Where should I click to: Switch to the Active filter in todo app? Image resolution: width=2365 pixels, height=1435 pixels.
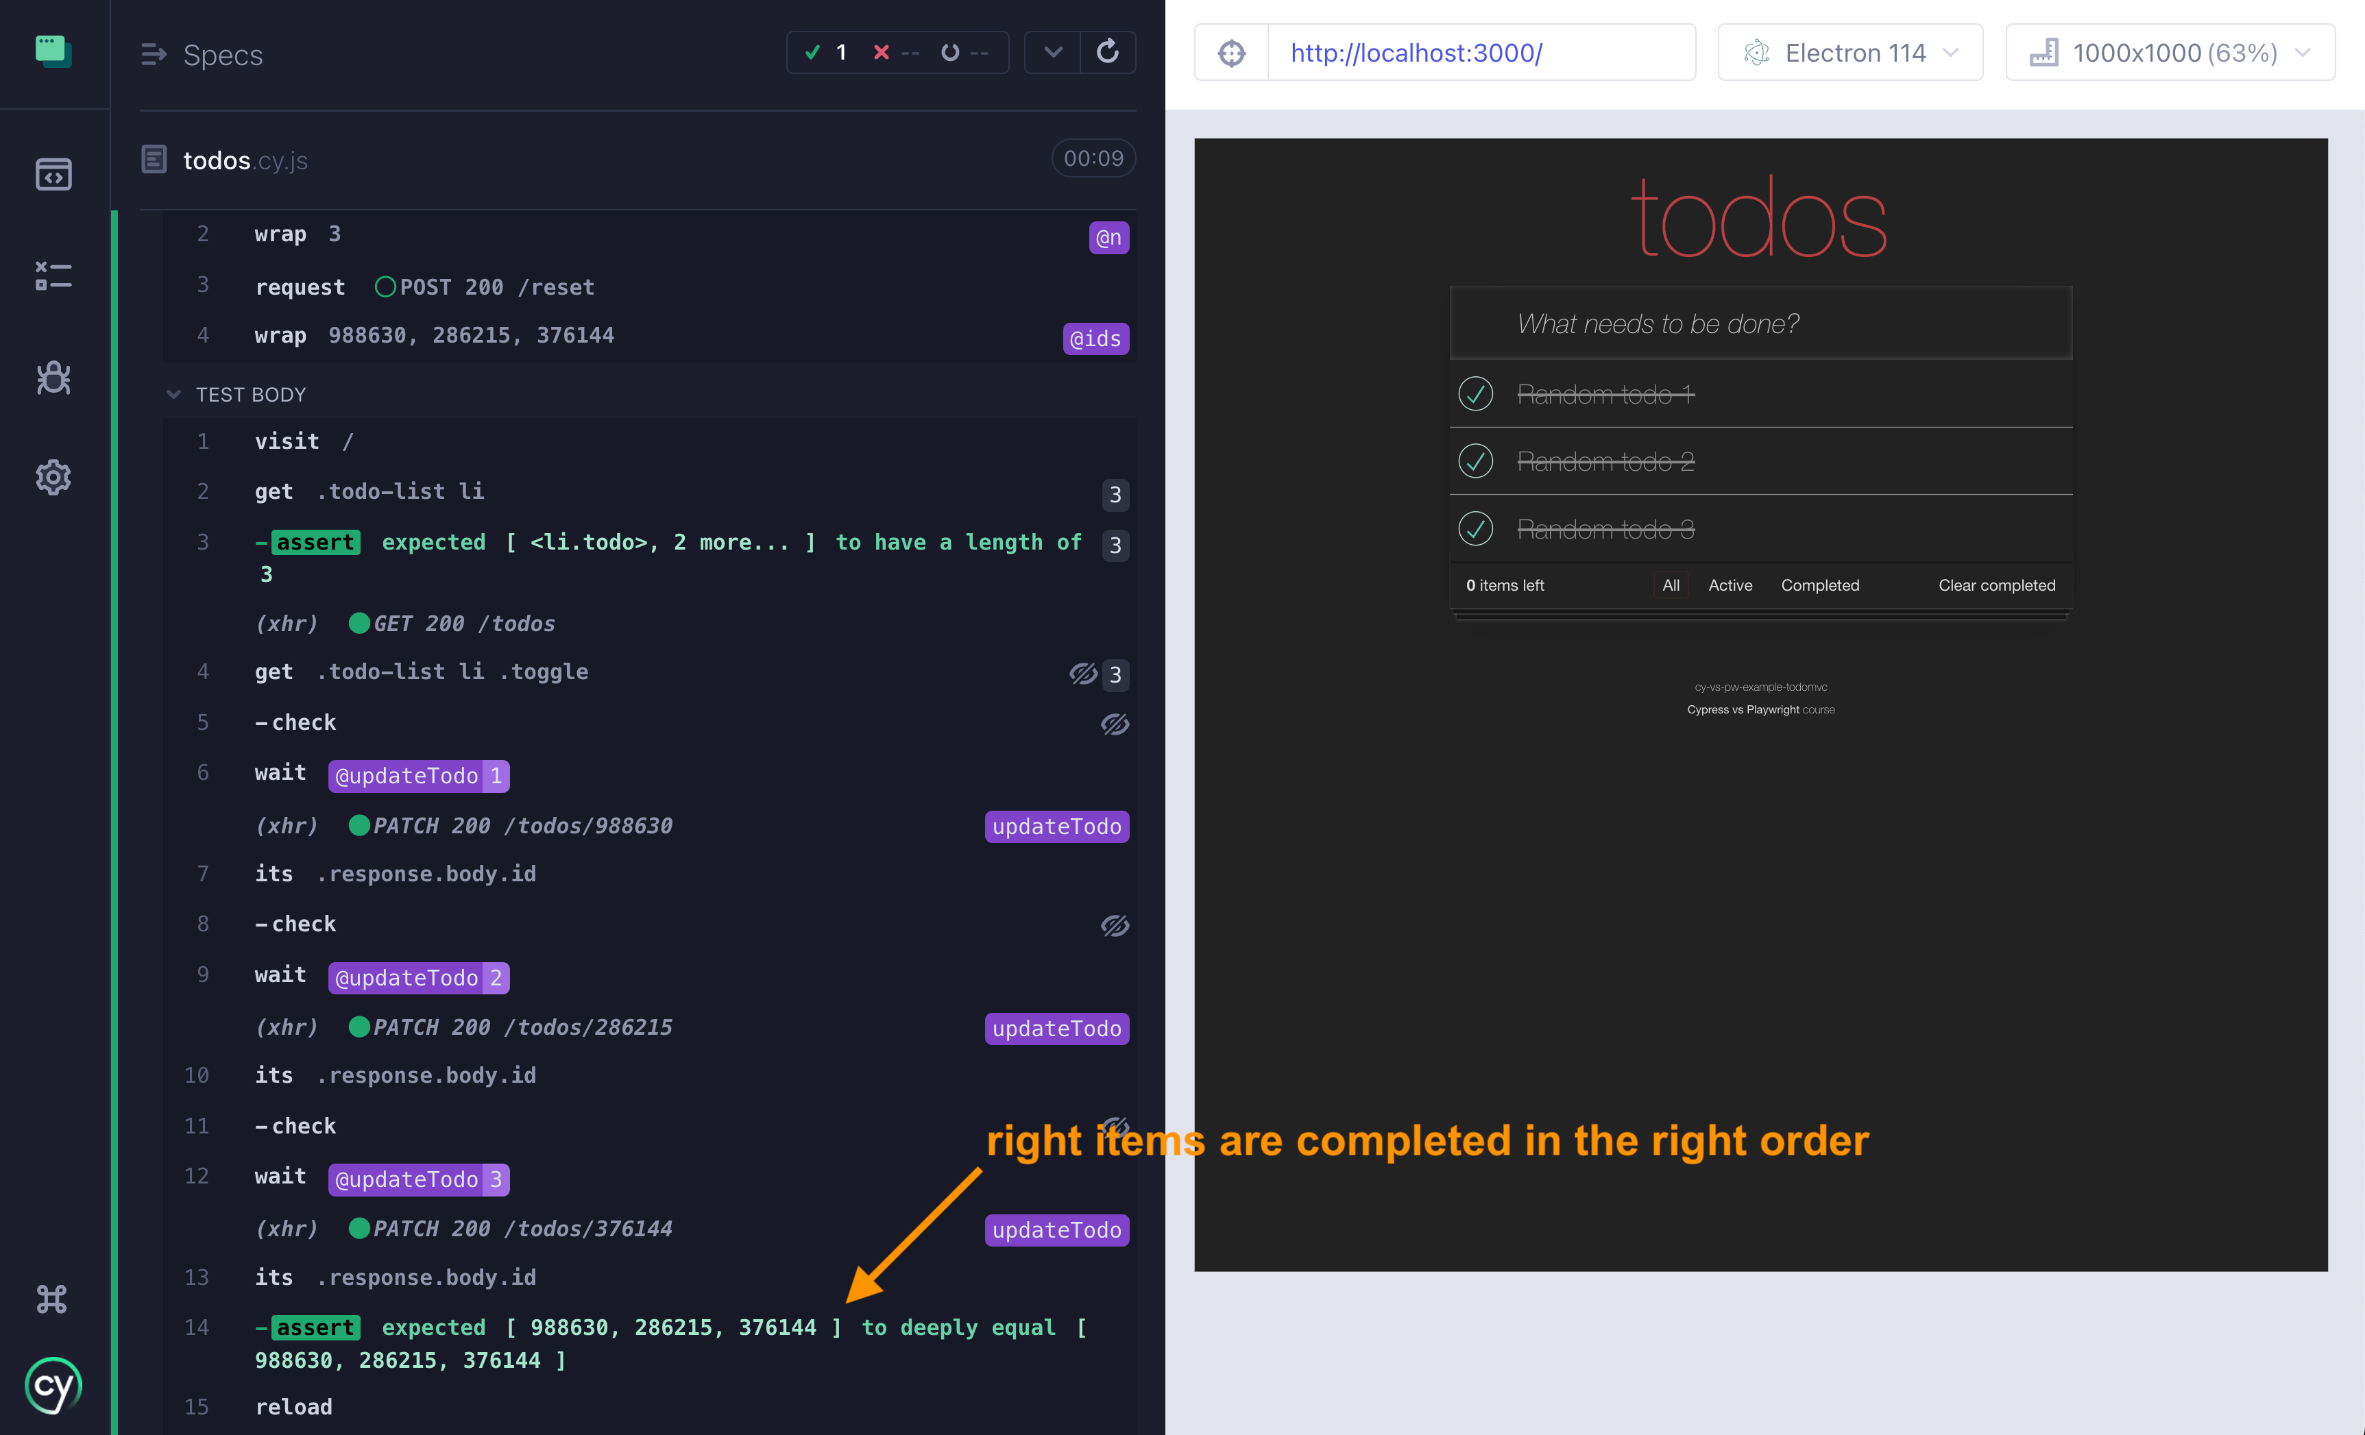tap(1730, 585)
